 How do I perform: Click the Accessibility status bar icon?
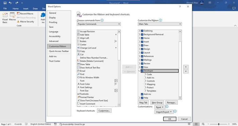pos(61,124)
